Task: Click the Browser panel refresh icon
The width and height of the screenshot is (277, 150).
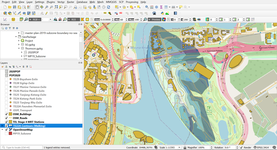Action: point(6,28)
